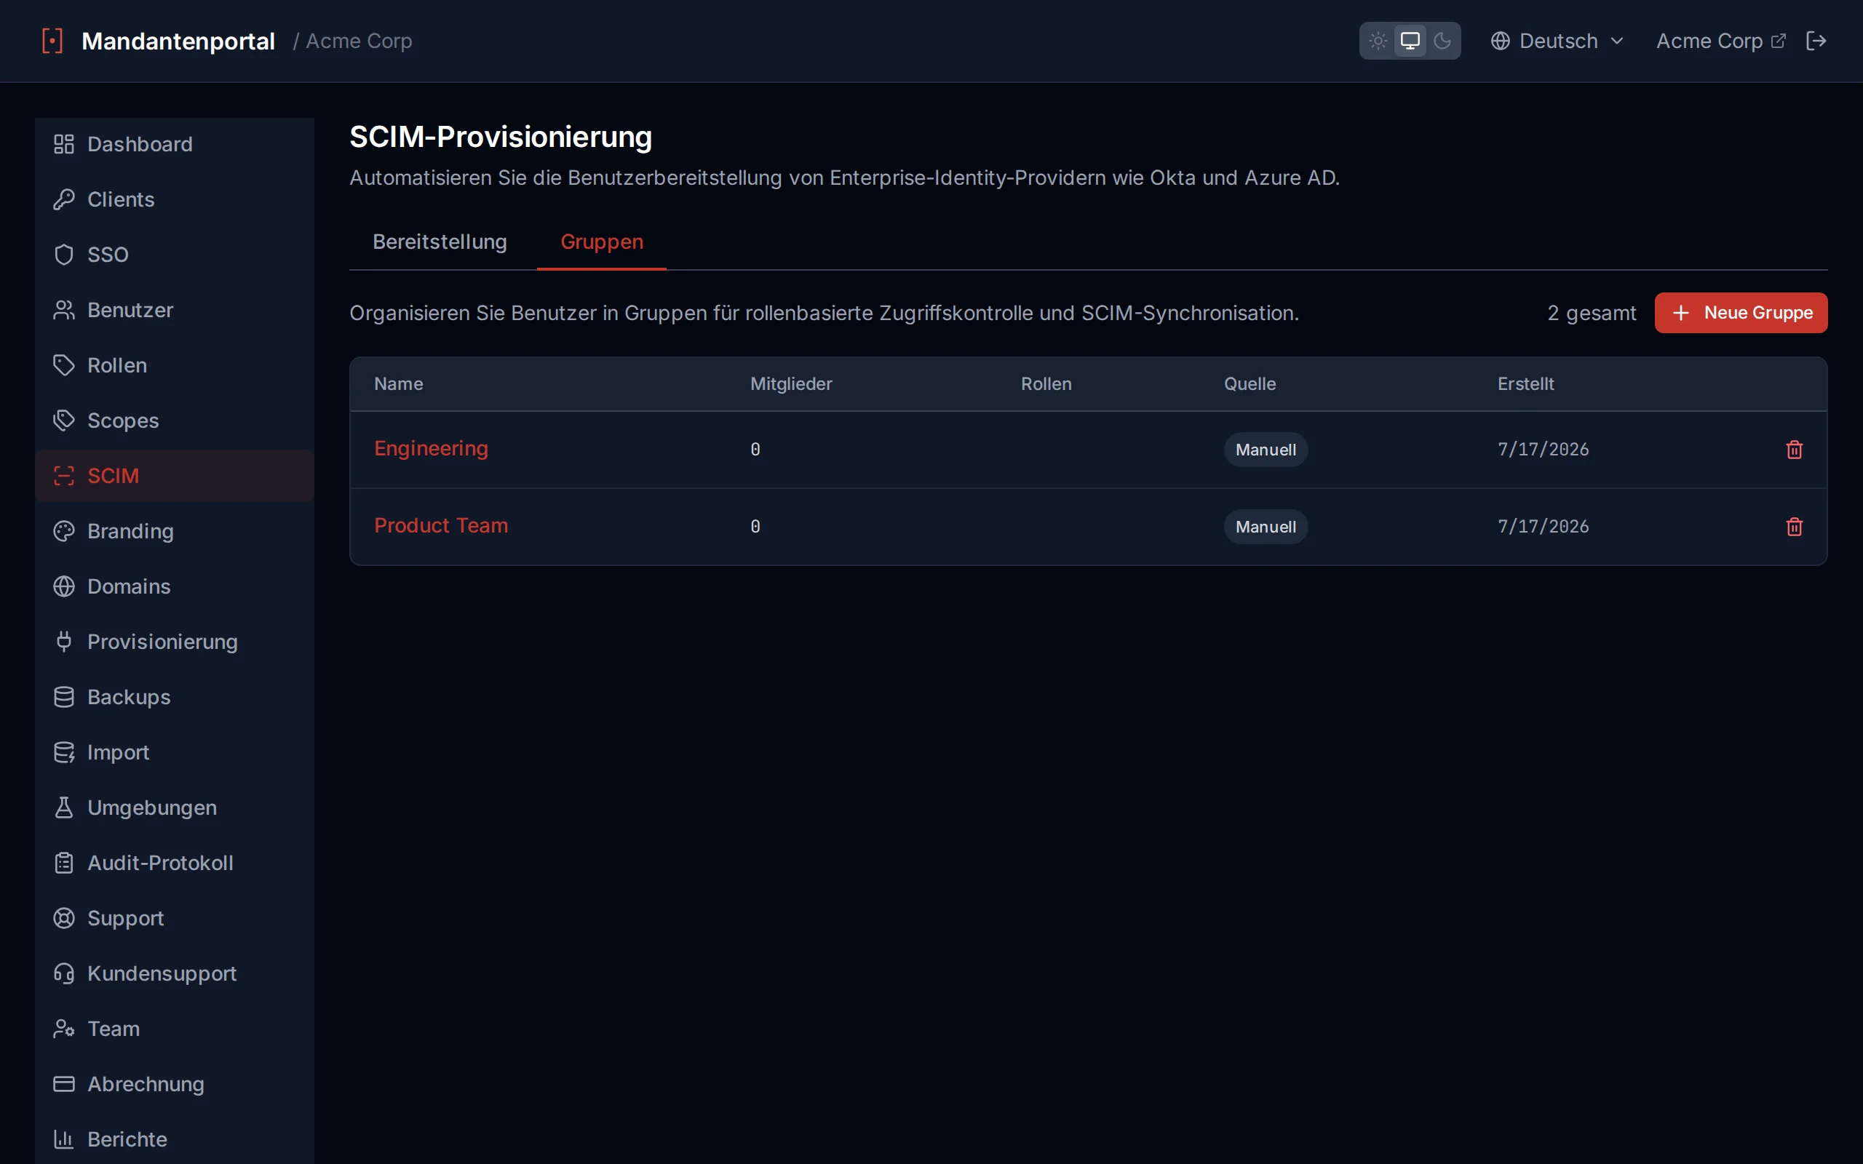Screen dimensions: 1863x1164
Task: Select system theme monitor icon
Action: (x=1410, y=41)
